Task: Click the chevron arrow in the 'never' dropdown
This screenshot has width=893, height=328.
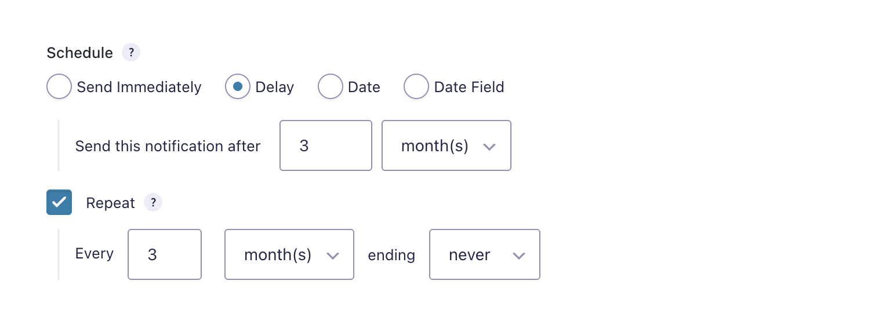Action: 519,256
